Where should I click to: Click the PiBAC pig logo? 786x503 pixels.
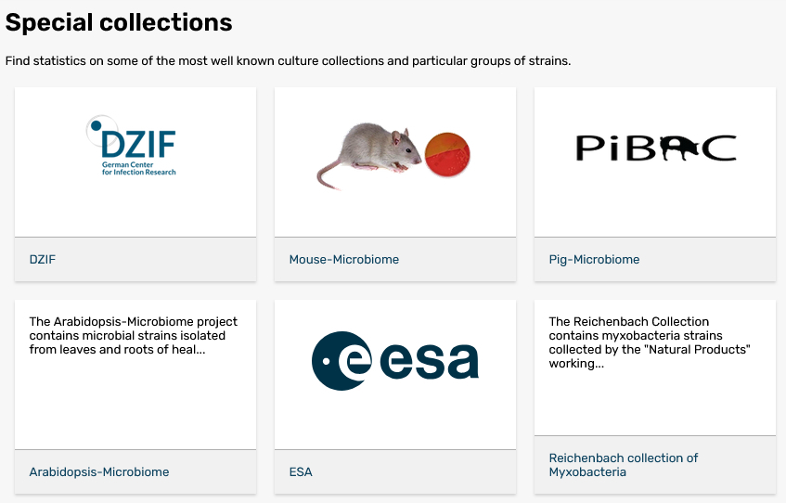[x=655, y=148]
